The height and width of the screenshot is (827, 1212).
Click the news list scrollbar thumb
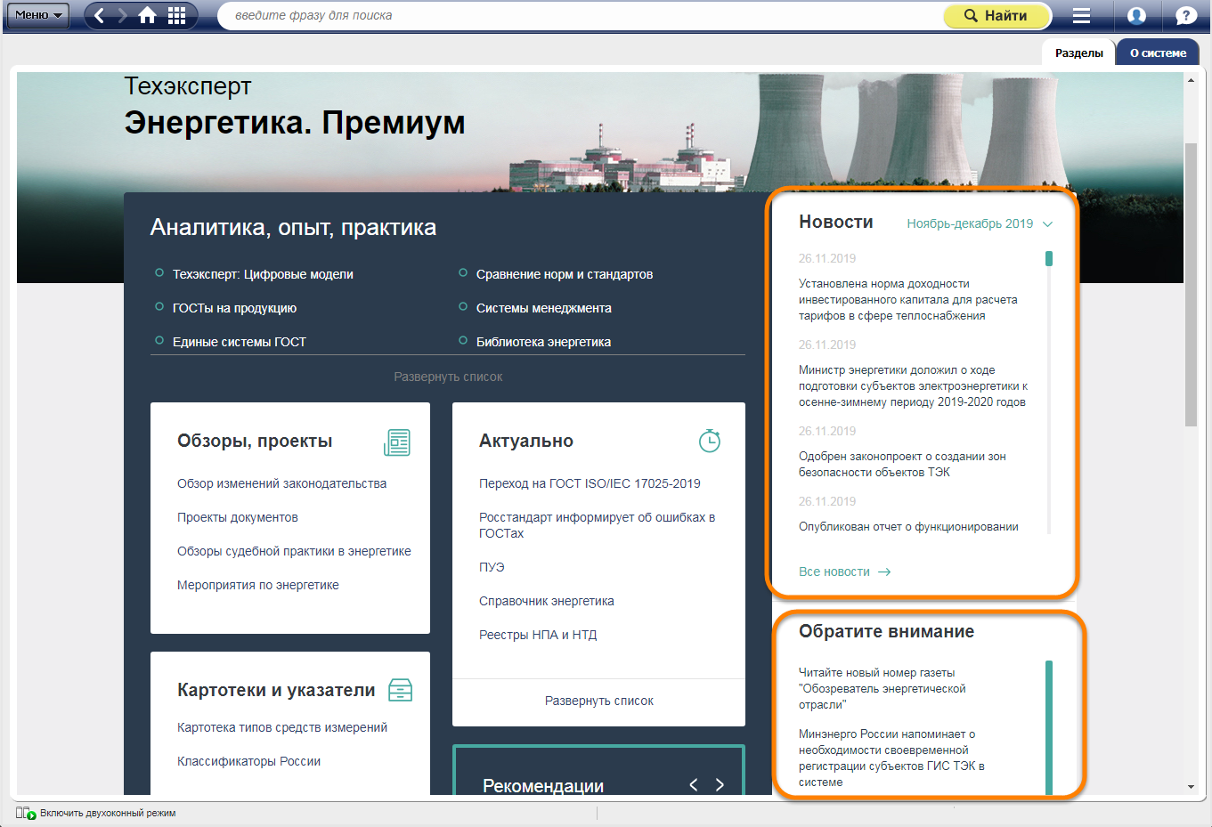pos(1049,259)
